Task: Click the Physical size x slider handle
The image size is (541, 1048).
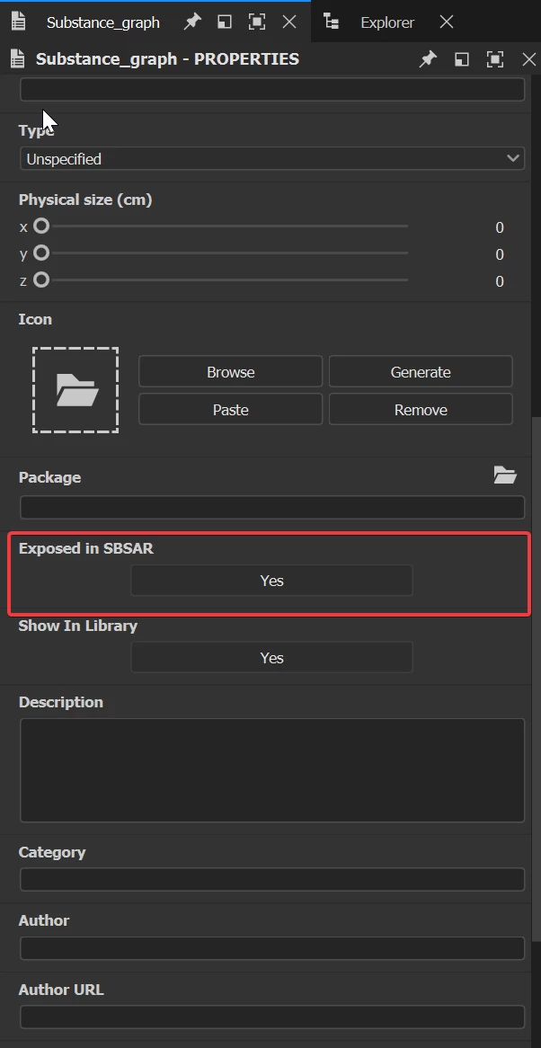Action: 41,226
